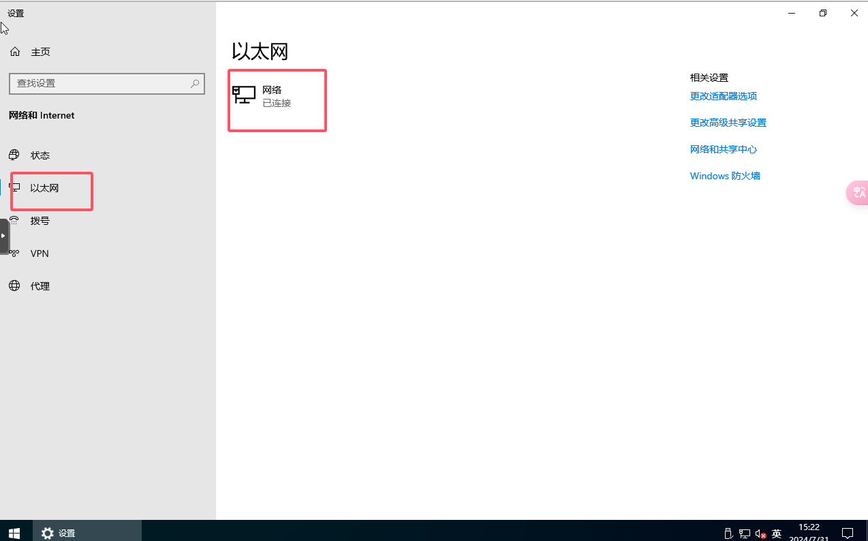Expand the dark side panel handle
The image size is (868, 541).
pyautogui.click(x=4, y=236)
